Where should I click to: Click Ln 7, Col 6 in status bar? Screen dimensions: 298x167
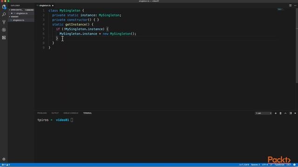click(244, 165)
